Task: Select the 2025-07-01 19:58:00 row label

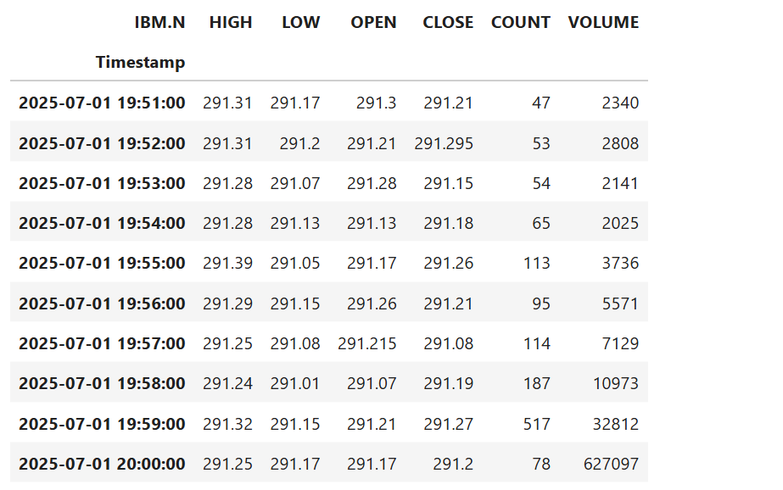Action: tap(102, 384)
